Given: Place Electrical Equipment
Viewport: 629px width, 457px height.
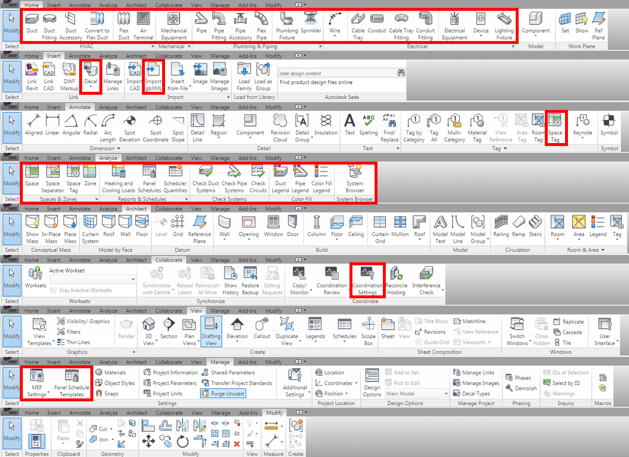Looking at the screenshot, I should point(455,25).
